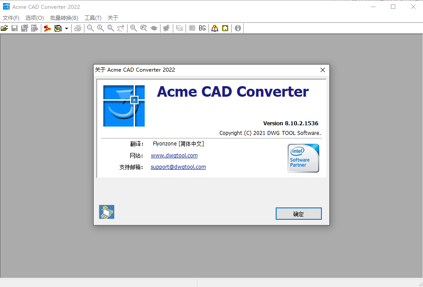The height and width of the screenshot is (287, 423).
Task: Expand the batch convert dropdown arrow
Action: point(66,28)
